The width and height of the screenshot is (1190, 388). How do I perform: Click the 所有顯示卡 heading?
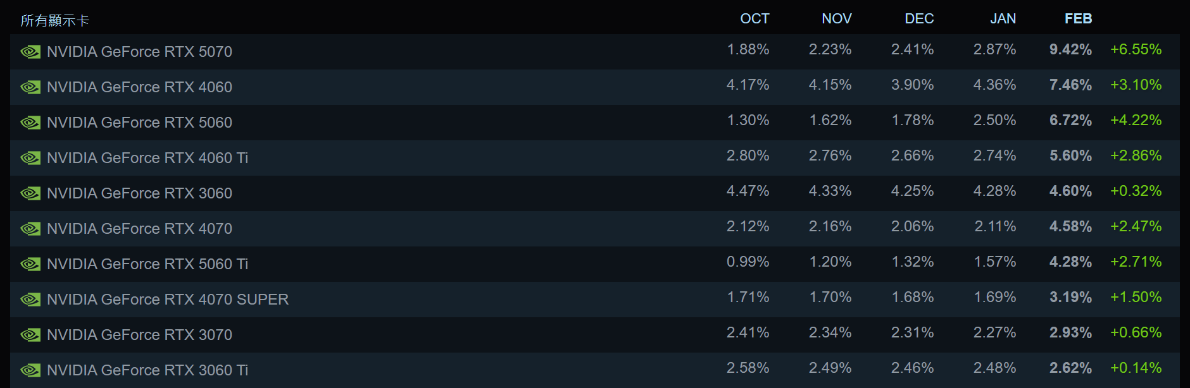point(55,21)
